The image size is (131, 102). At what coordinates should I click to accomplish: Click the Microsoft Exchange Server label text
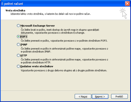tap(37, 26)
